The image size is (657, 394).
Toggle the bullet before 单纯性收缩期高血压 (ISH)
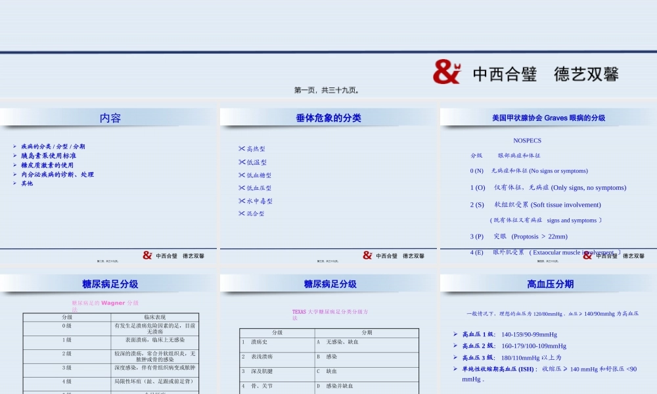click(x=454, y=369)
